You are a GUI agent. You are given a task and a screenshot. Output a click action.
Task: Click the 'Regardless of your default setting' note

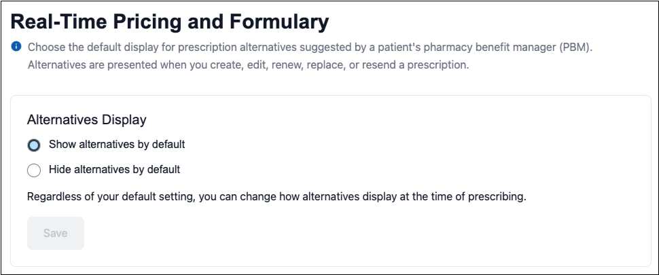point(277,198)
